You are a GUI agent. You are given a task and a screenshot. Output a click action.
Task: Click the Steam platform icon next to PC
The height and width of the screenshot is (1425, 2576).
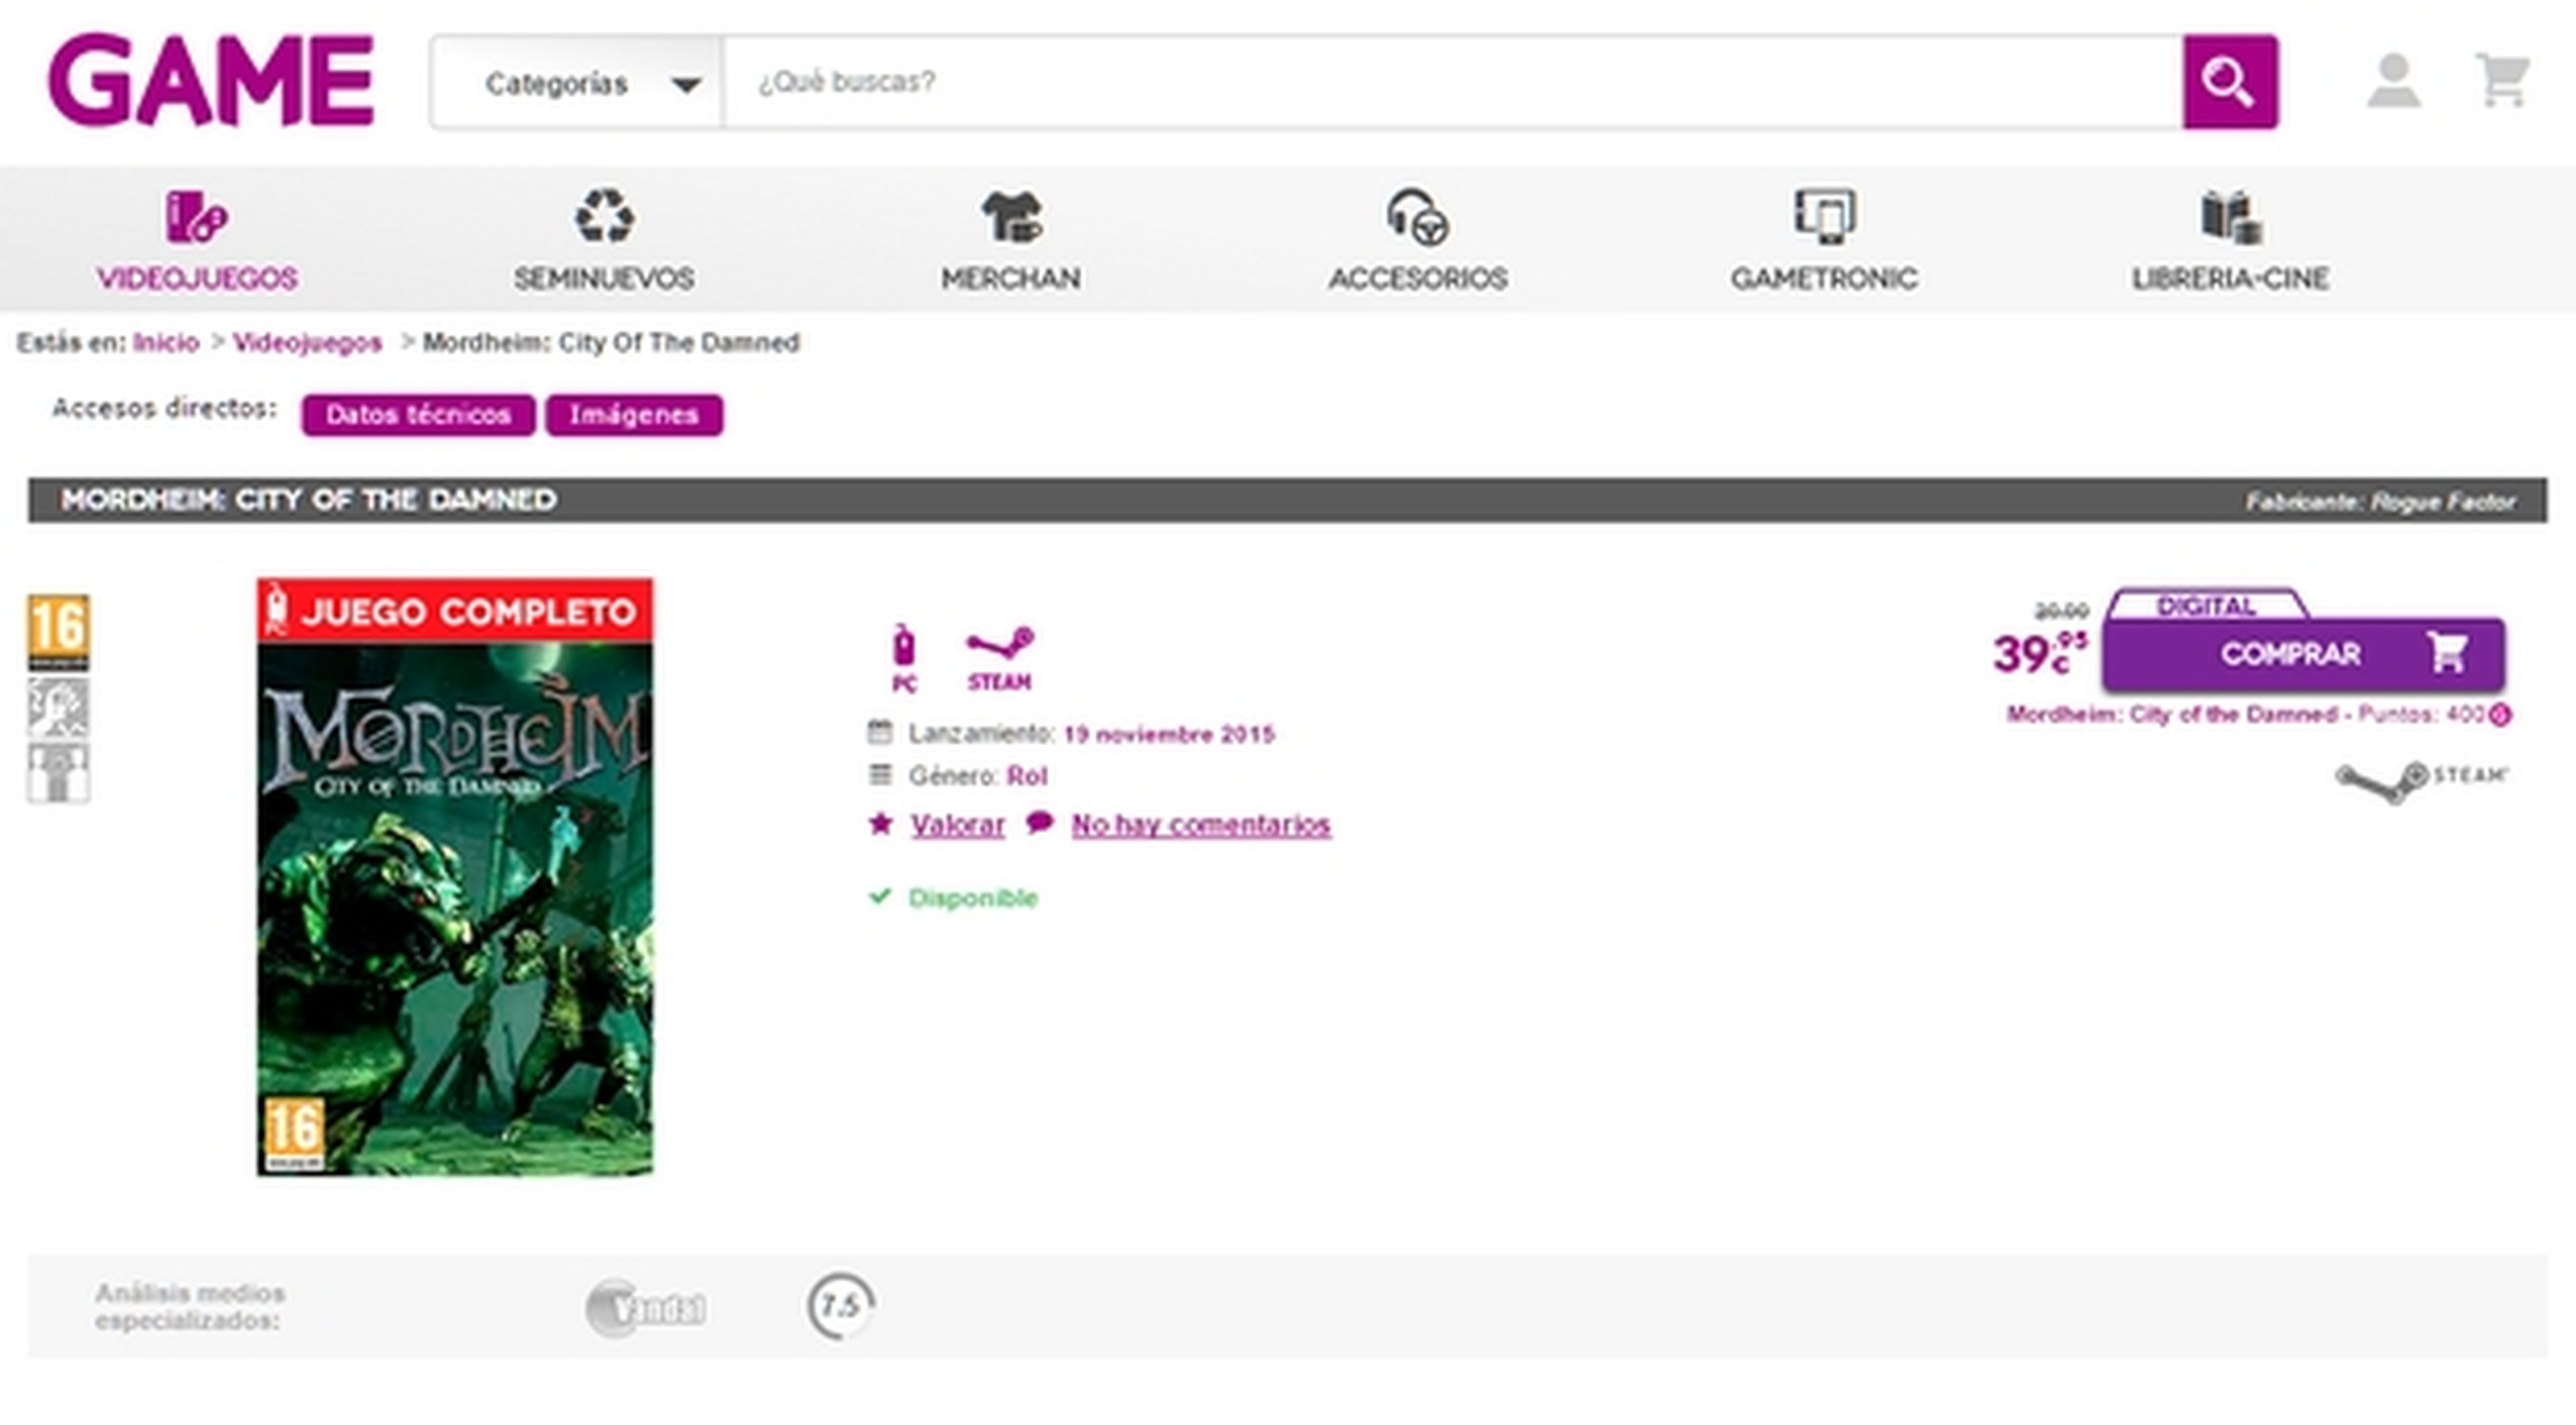click(x=999, y=657)
